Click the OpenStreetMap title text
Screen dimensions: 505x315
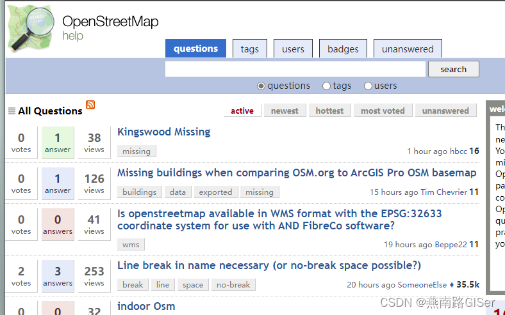(110, 22)
